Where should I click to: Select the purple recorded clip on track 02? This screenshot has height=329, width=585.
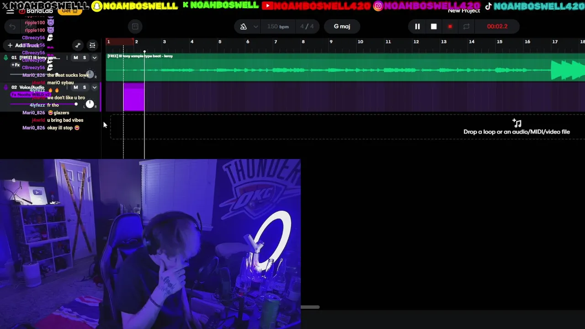point(134,97)
